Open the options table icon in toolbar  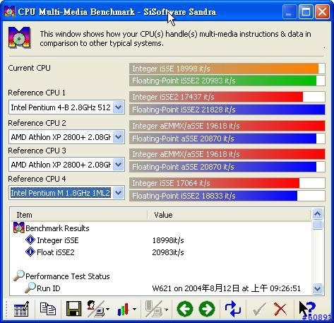coord(21,309)
